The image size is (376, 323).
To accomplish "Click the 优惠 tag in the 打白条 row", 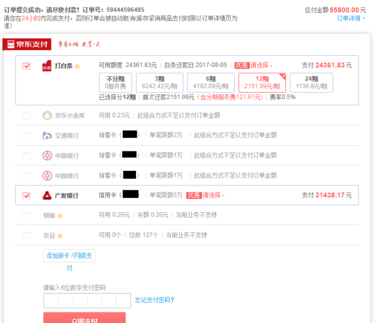I will [x=242, y=65].
